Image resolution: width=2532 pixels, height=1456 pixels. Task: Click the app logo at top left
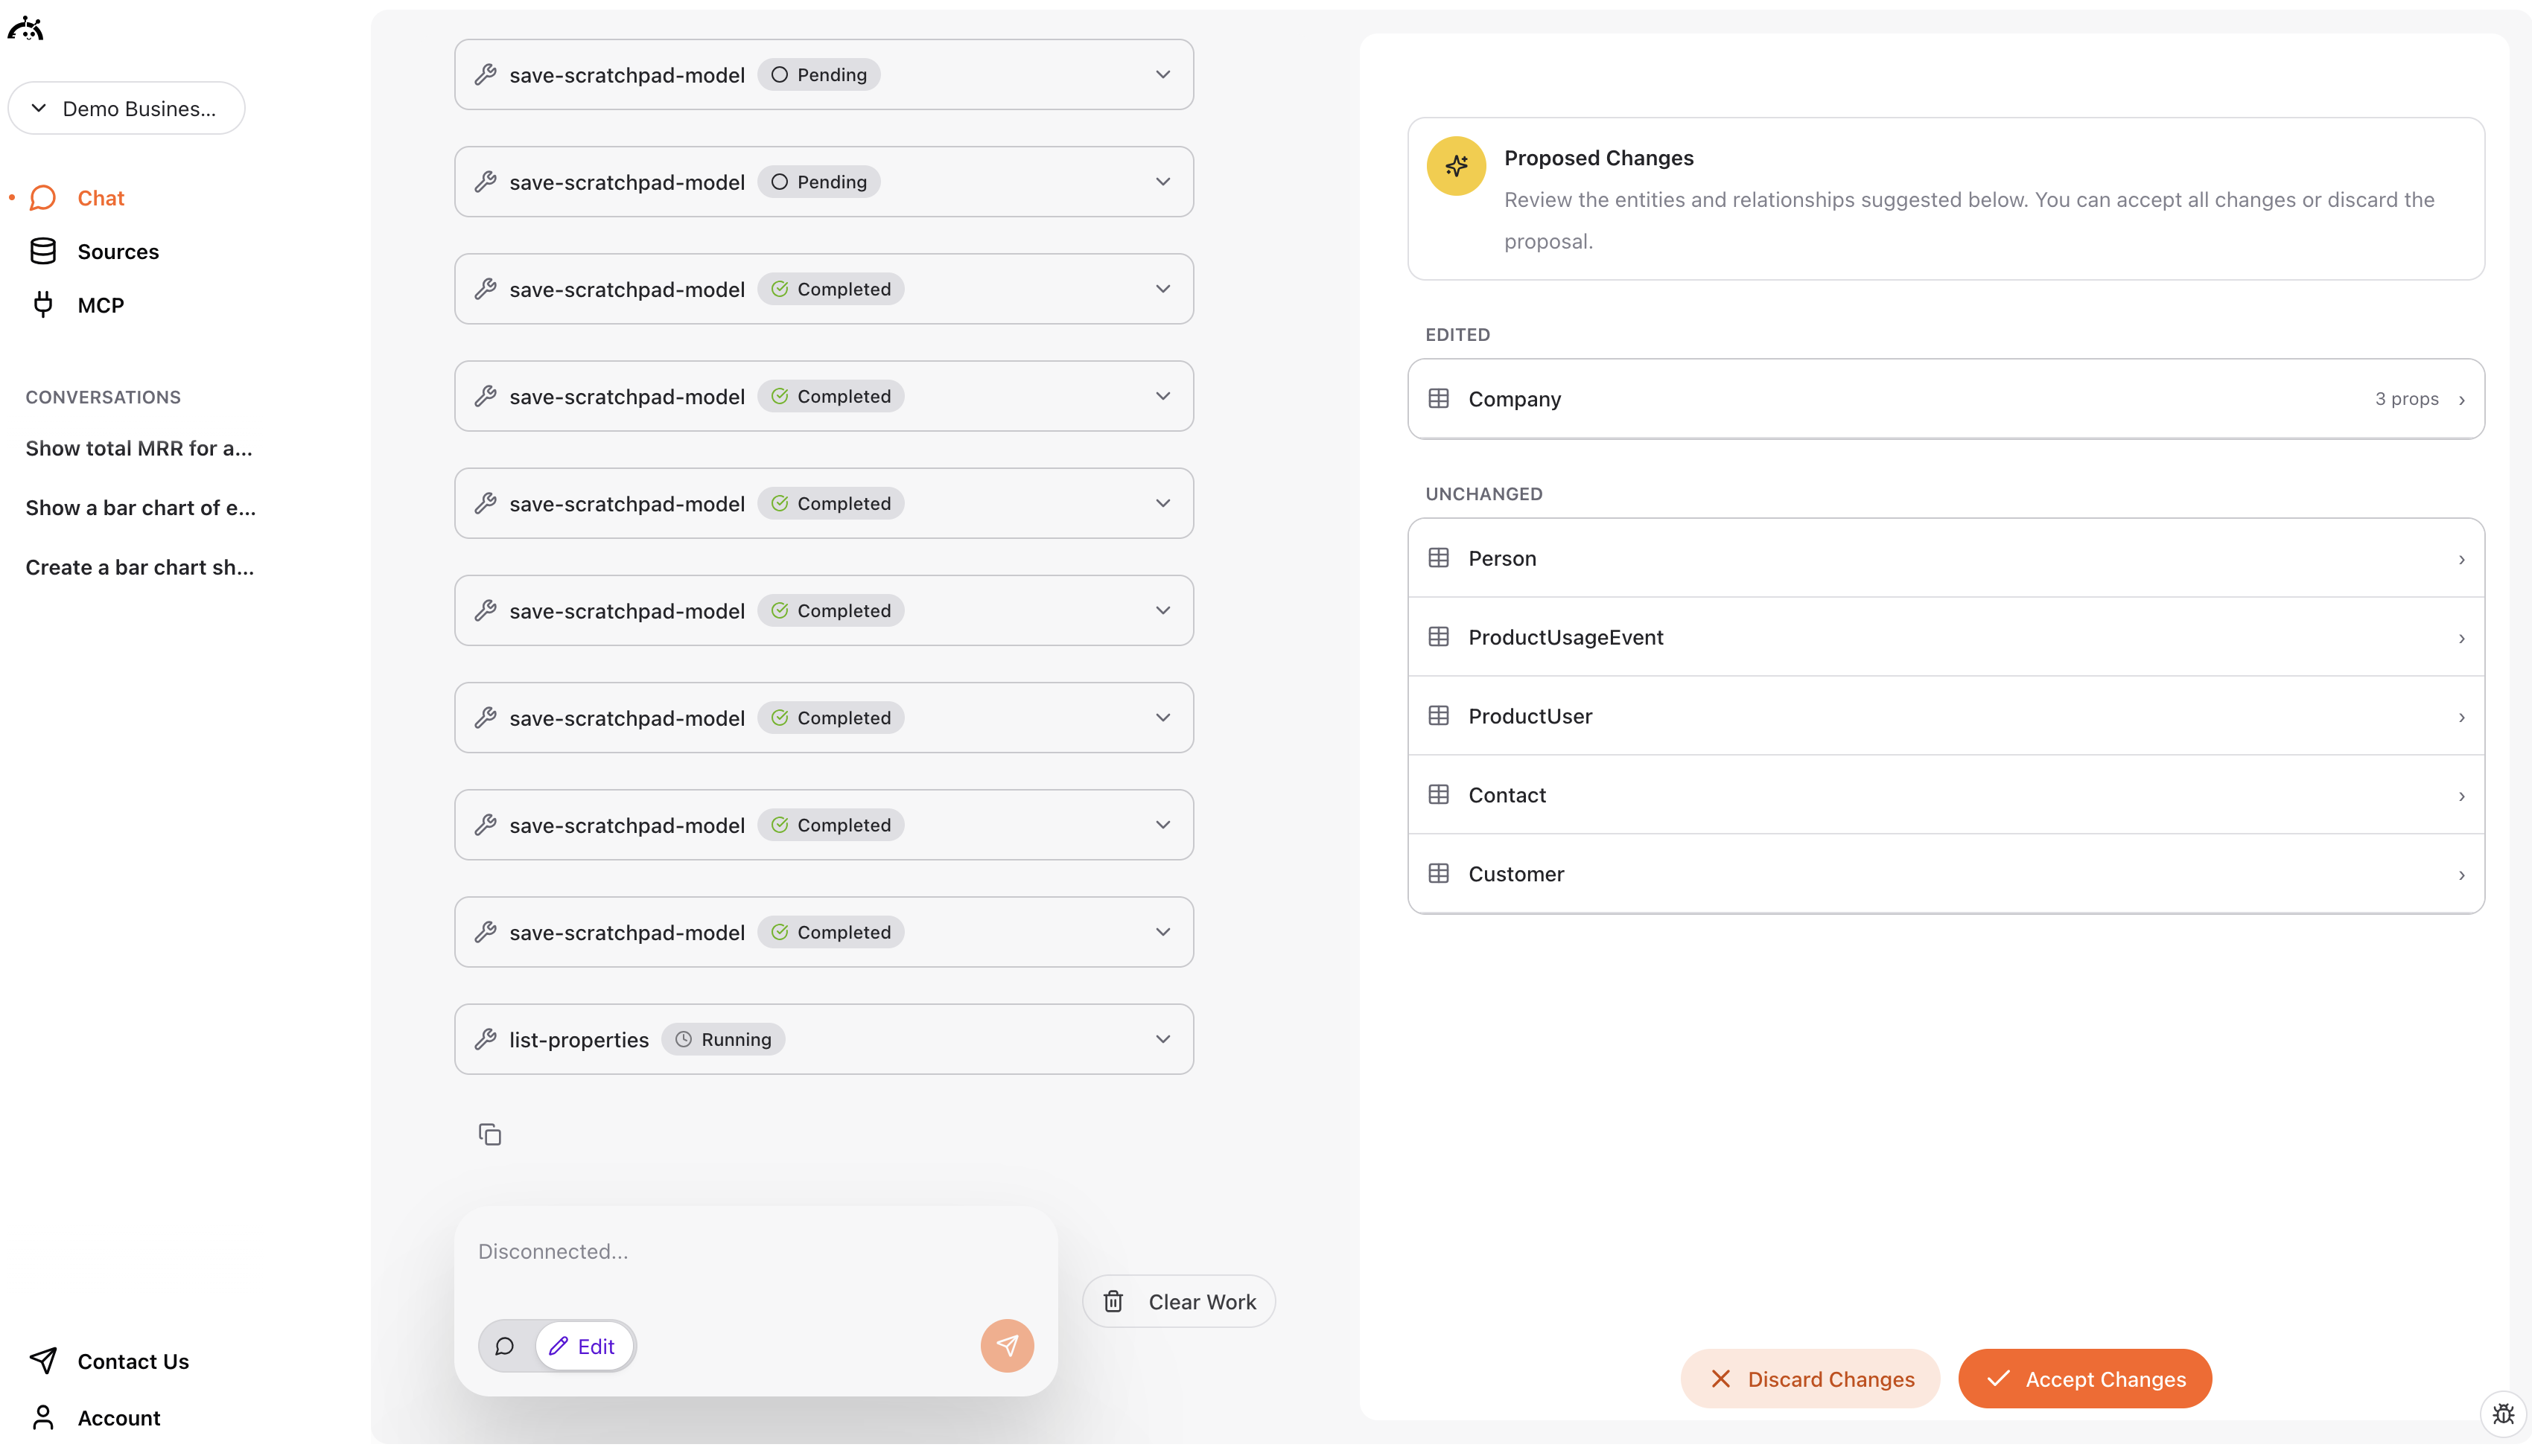pos(26,29)
